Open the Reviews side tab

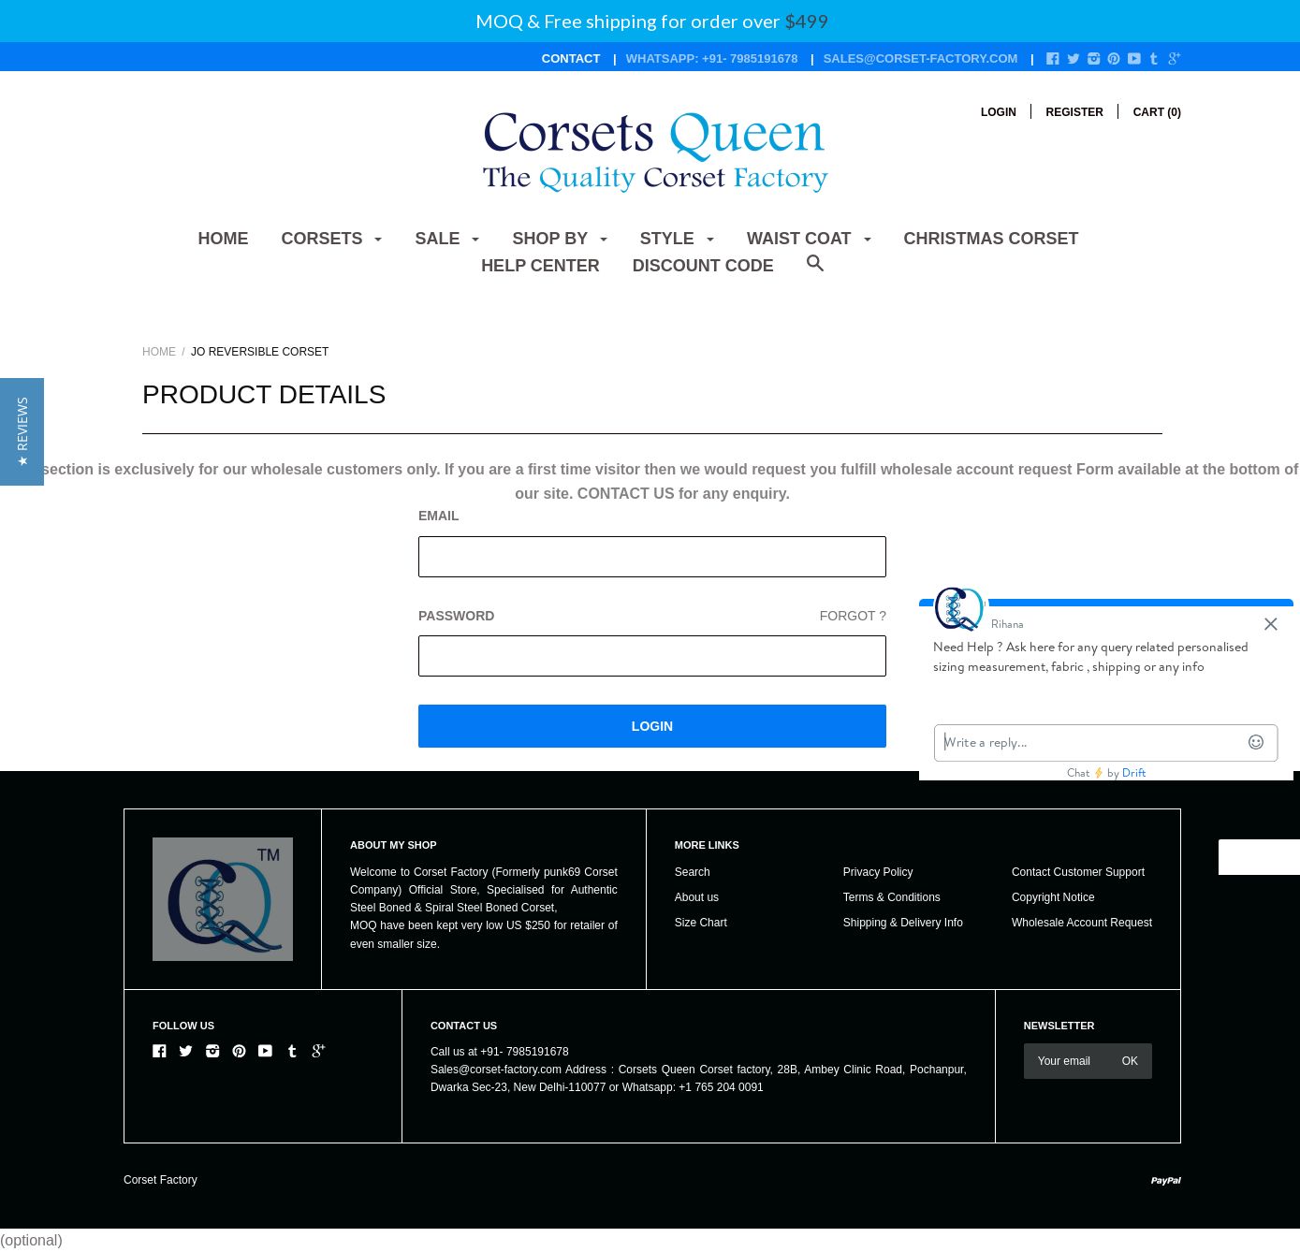[22, 431]
